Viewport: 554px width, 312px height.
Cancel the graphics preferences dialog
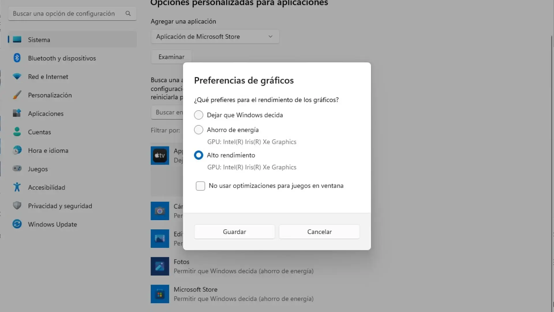319,231
